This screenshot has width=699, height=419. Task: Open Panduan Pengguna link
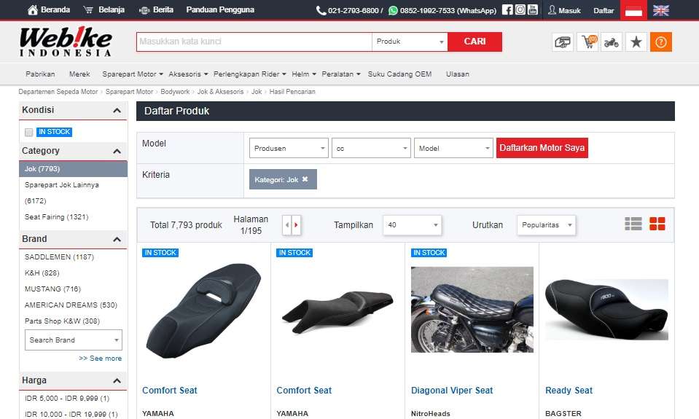point(220,9)
